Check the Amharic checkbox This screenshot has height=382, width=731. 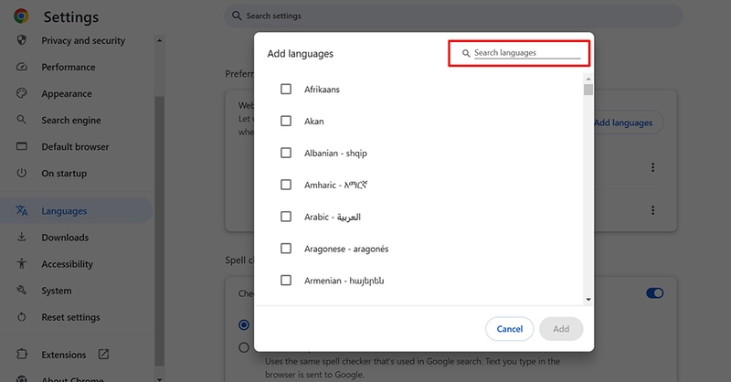[x=286, y=185]
